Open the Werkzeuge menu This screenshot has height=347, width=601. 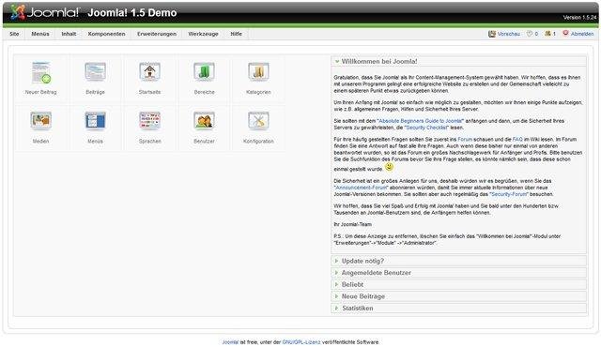pyautogui.click(x=203, y=34)
